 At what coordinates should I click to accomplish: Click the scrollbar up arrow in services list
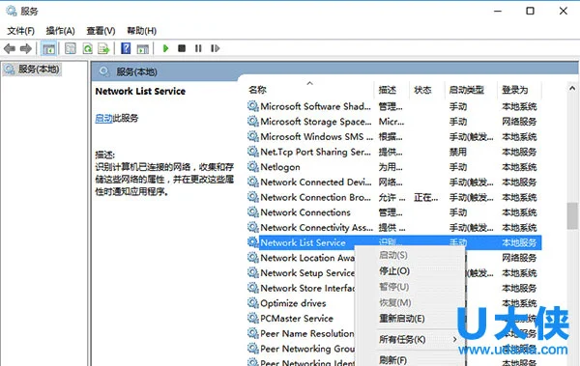tap(572, 88)
